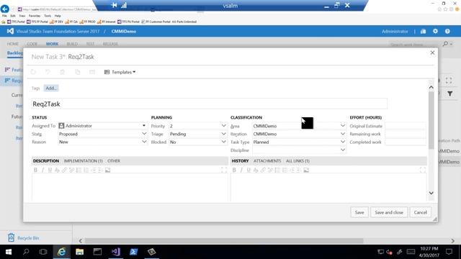Expand the Iteration path dropdown

(x=343, y=134)
